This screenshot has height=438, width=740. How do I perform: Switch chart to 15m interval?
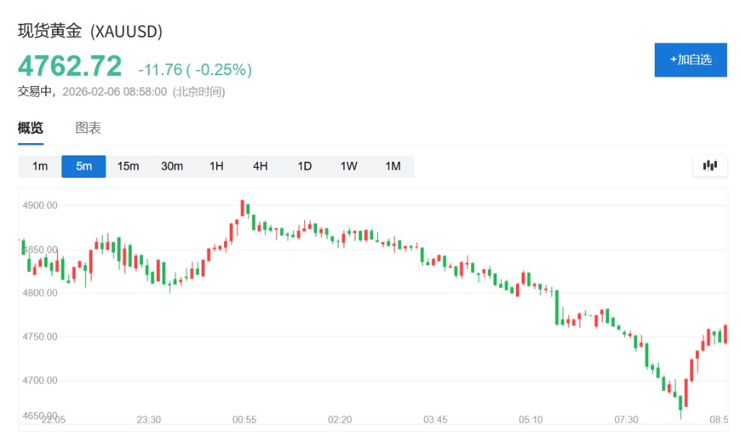[x=128, y=166]
